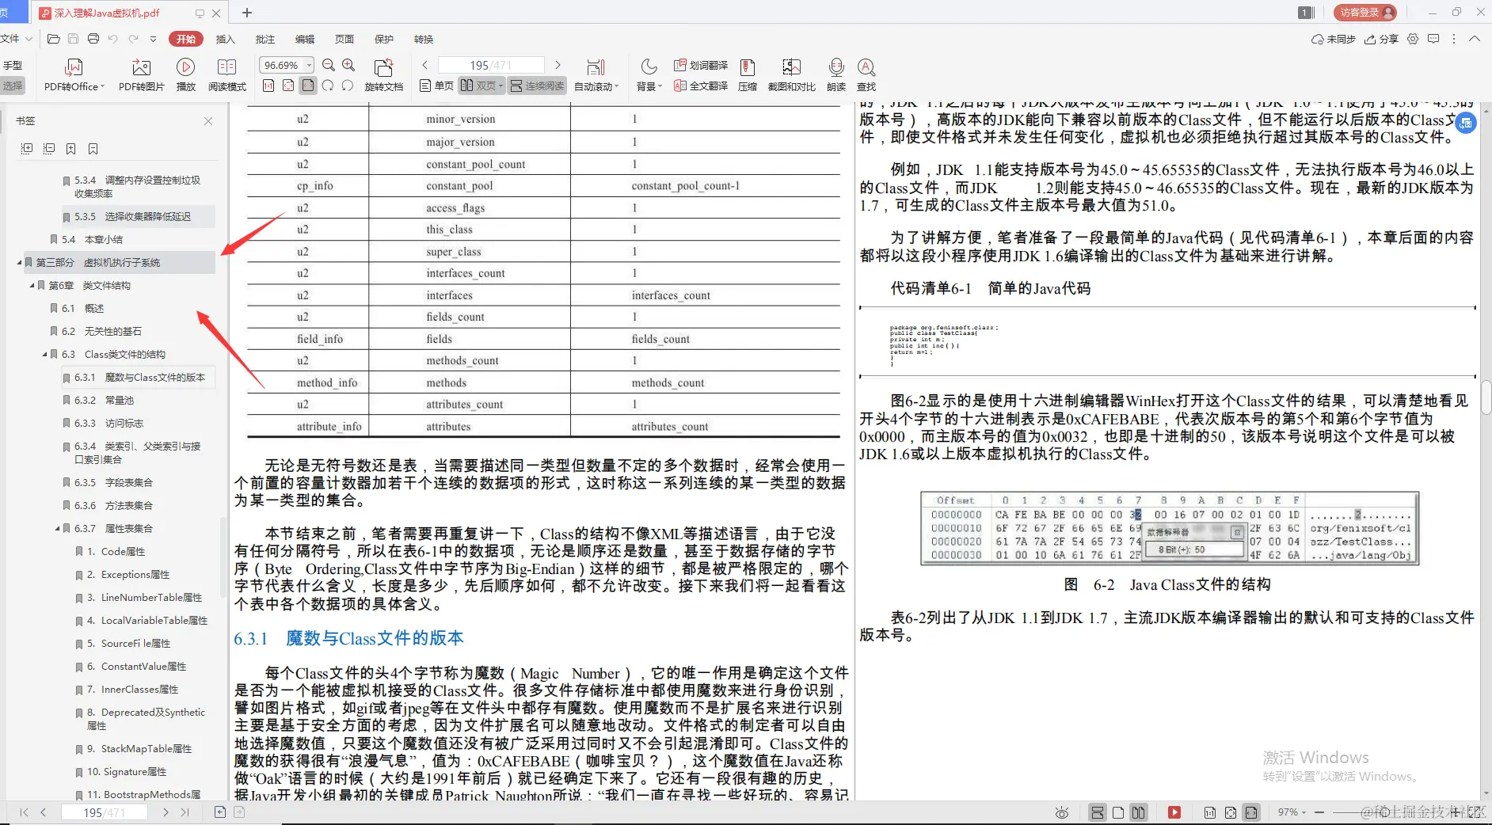Screen dimensions: 1492x825
Task: Open the 查找 search tool
Action: (x=866, y=75)
